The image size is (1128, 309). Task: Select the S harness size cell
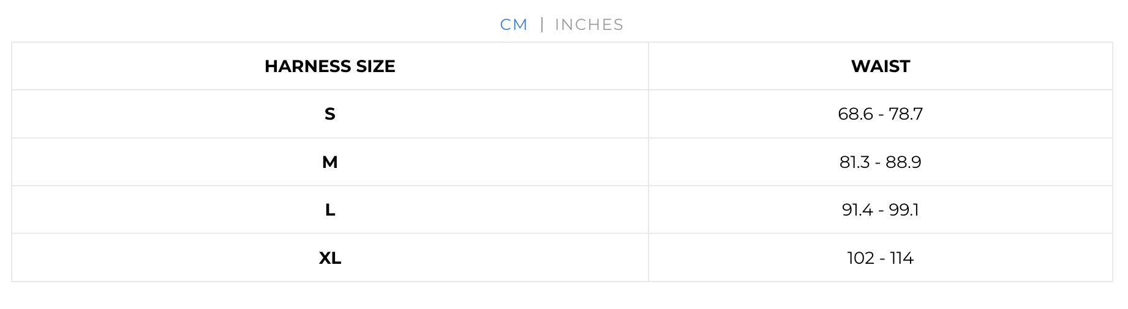330,114
